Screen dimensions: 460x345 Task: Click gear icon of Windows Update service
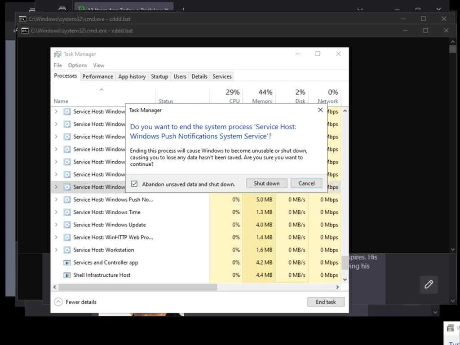[67, 225]
